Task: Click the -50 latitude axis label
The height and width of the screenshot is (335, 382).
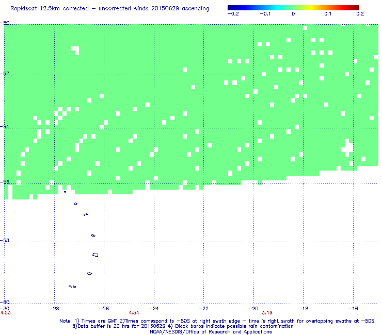Action: tap(5, 23)
